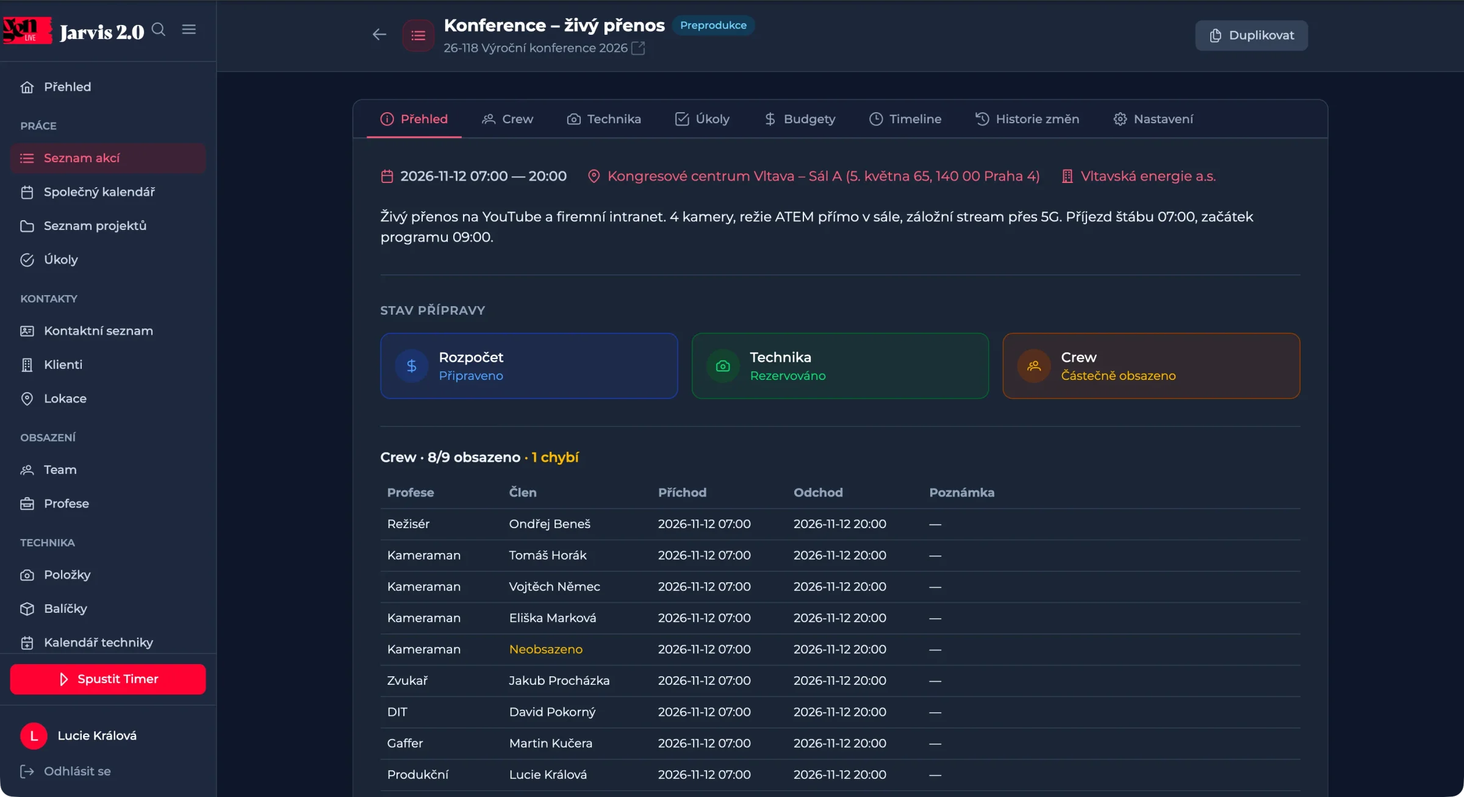
Task: Toggle the sidebar hamburger menu icon
Action: click(189, 29)
